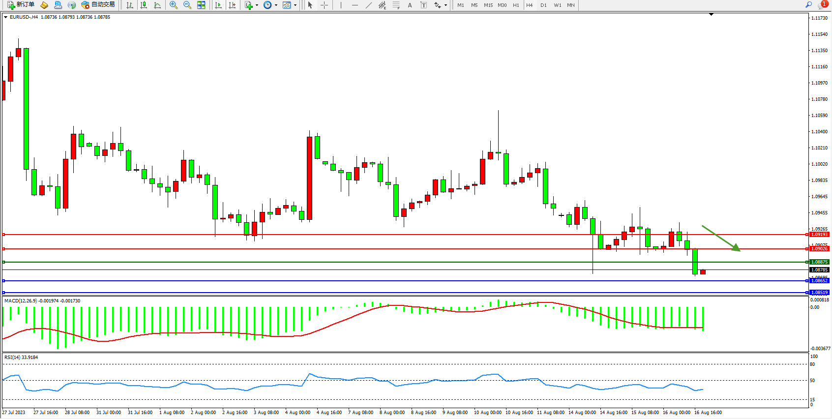Pick the draw trendline tool
The height and width of the screenshot is (419, 832).
pyautogui.click(x=369, y=5)
